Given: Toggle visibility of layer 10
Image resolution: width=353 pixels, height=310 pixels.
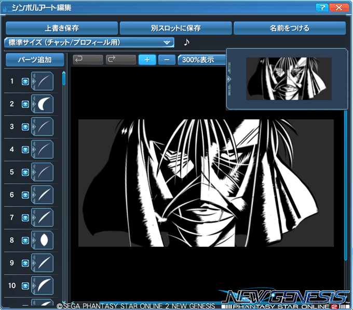Looking at the screenshot, I should (25, 286).
